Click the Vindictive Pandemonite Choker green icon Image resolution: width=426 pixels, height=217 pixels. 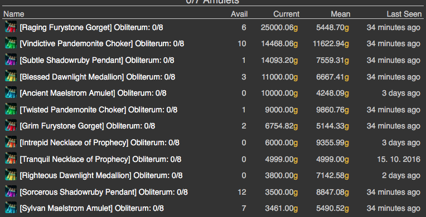[11, 43]
